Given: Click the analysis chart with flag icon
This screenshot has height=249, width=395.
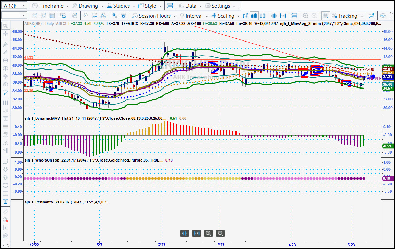Looking at the screenshot, I should point(95,16).
